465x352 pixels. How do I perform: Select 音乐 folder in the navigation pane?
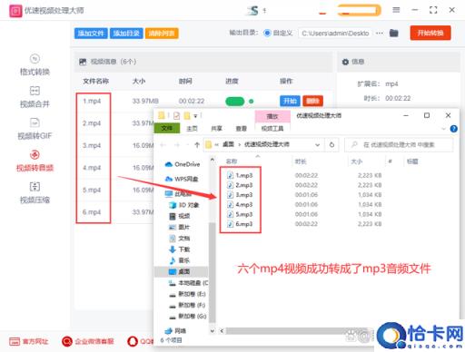tap(180, 260)
